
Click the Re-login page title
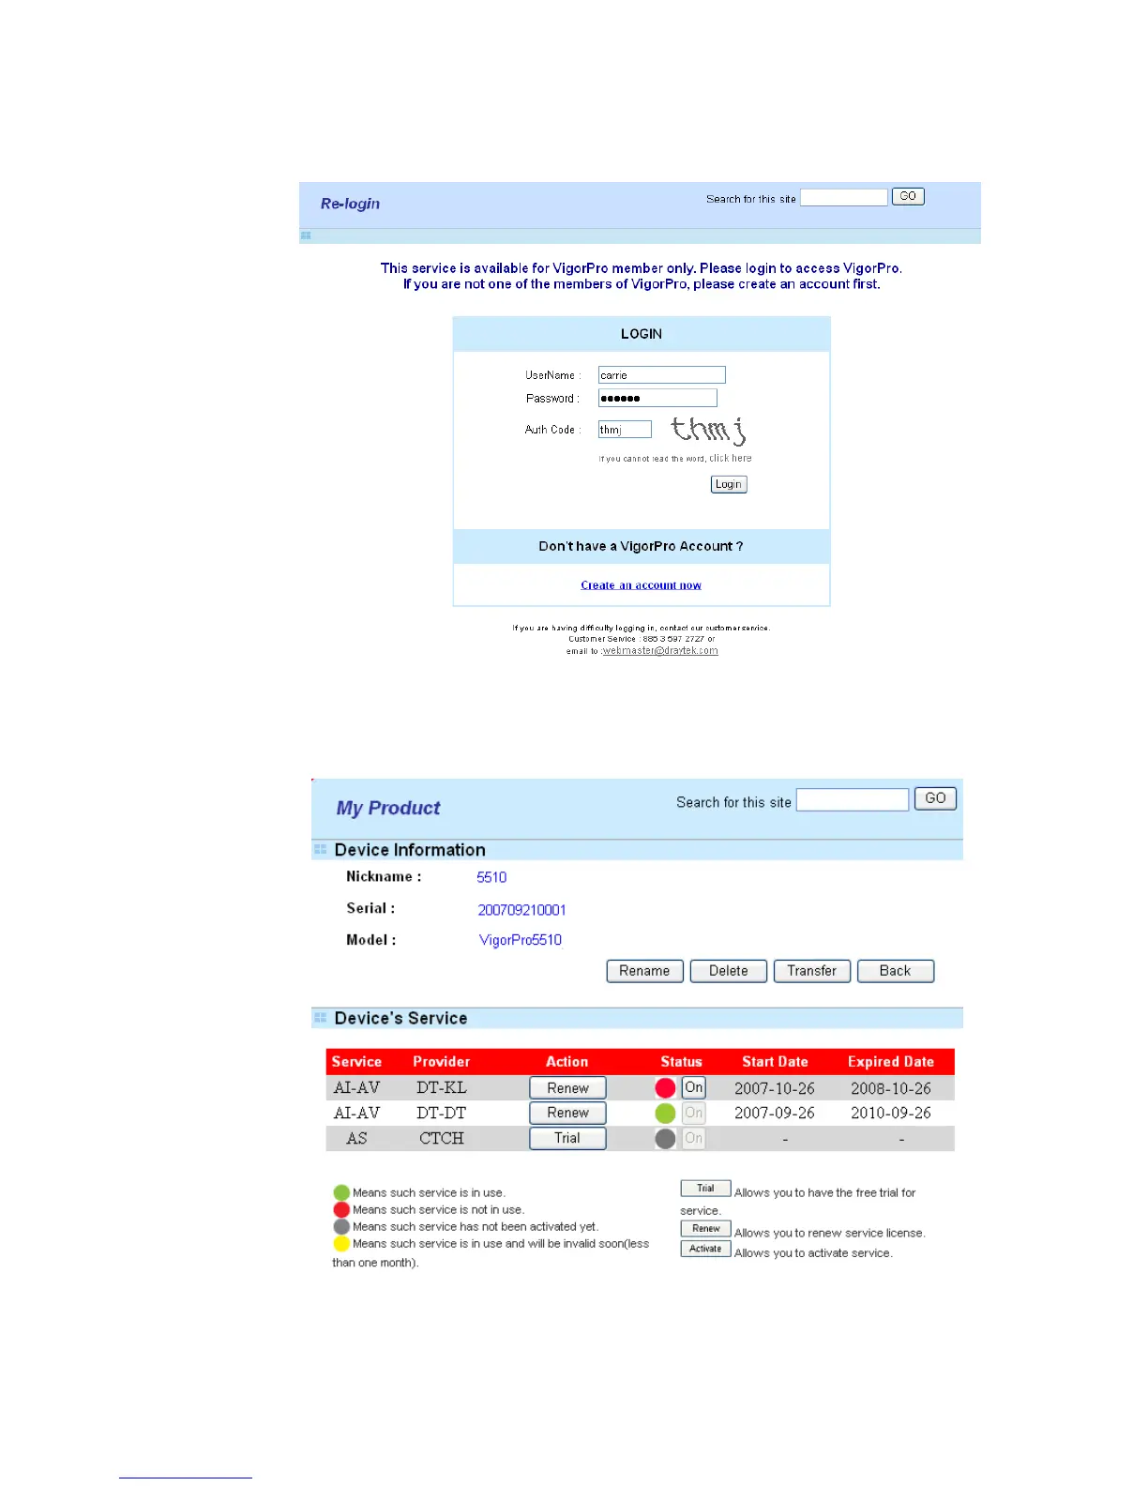[x=350, y=204]
